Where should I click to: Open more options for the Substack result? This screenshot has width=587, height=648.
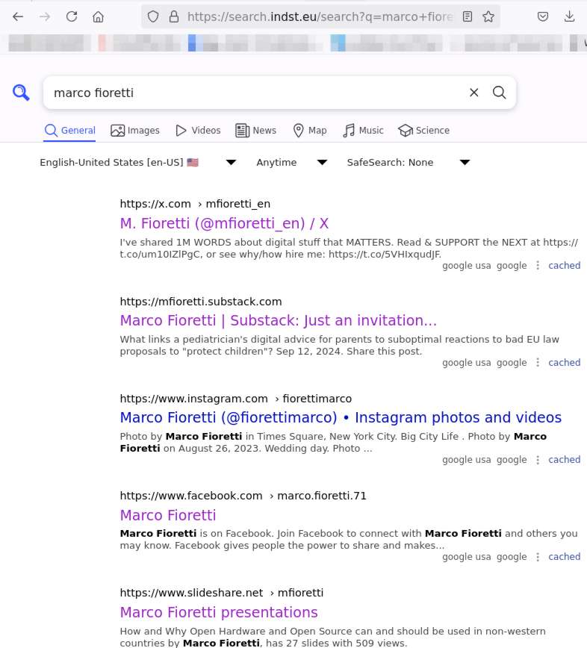(x=538, y=362)
